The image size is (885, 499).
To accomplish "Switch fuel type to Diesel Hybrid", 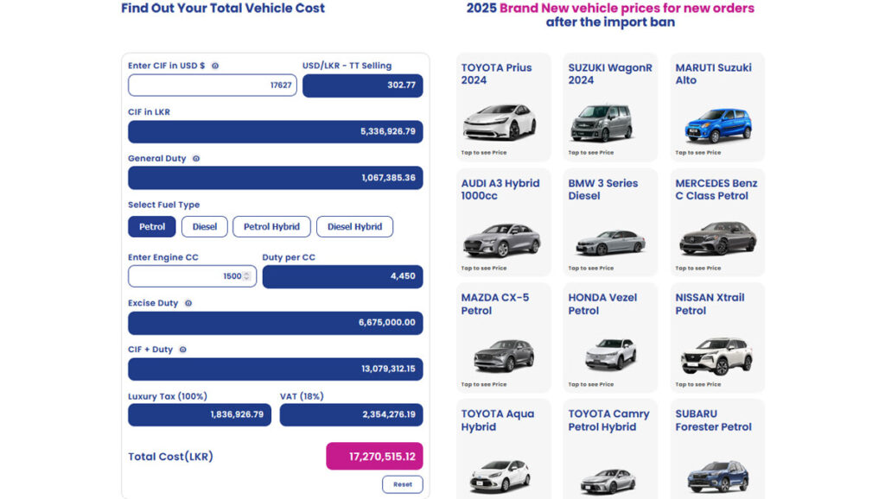I will coord(354,227).
